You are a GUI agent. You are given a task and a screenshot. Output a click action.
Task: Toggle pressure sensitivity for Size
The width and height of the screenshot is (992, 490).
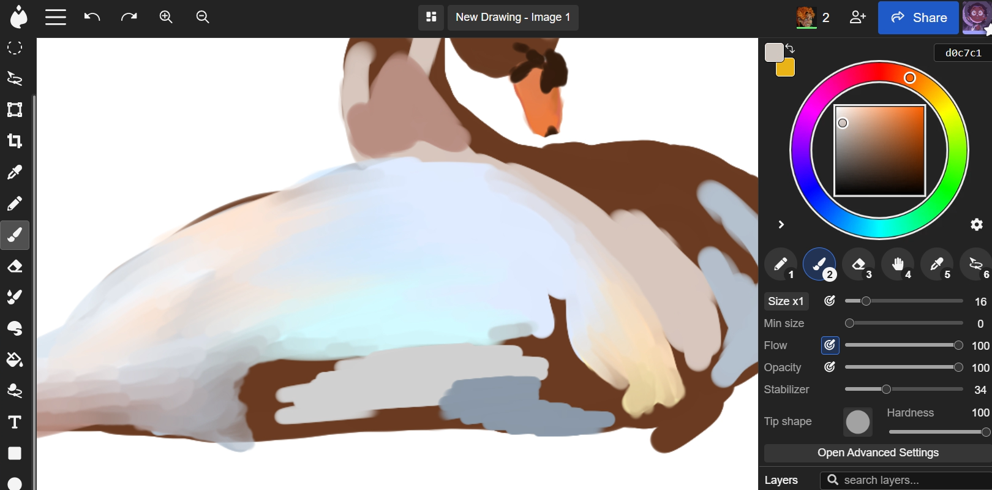coord(830,301)
